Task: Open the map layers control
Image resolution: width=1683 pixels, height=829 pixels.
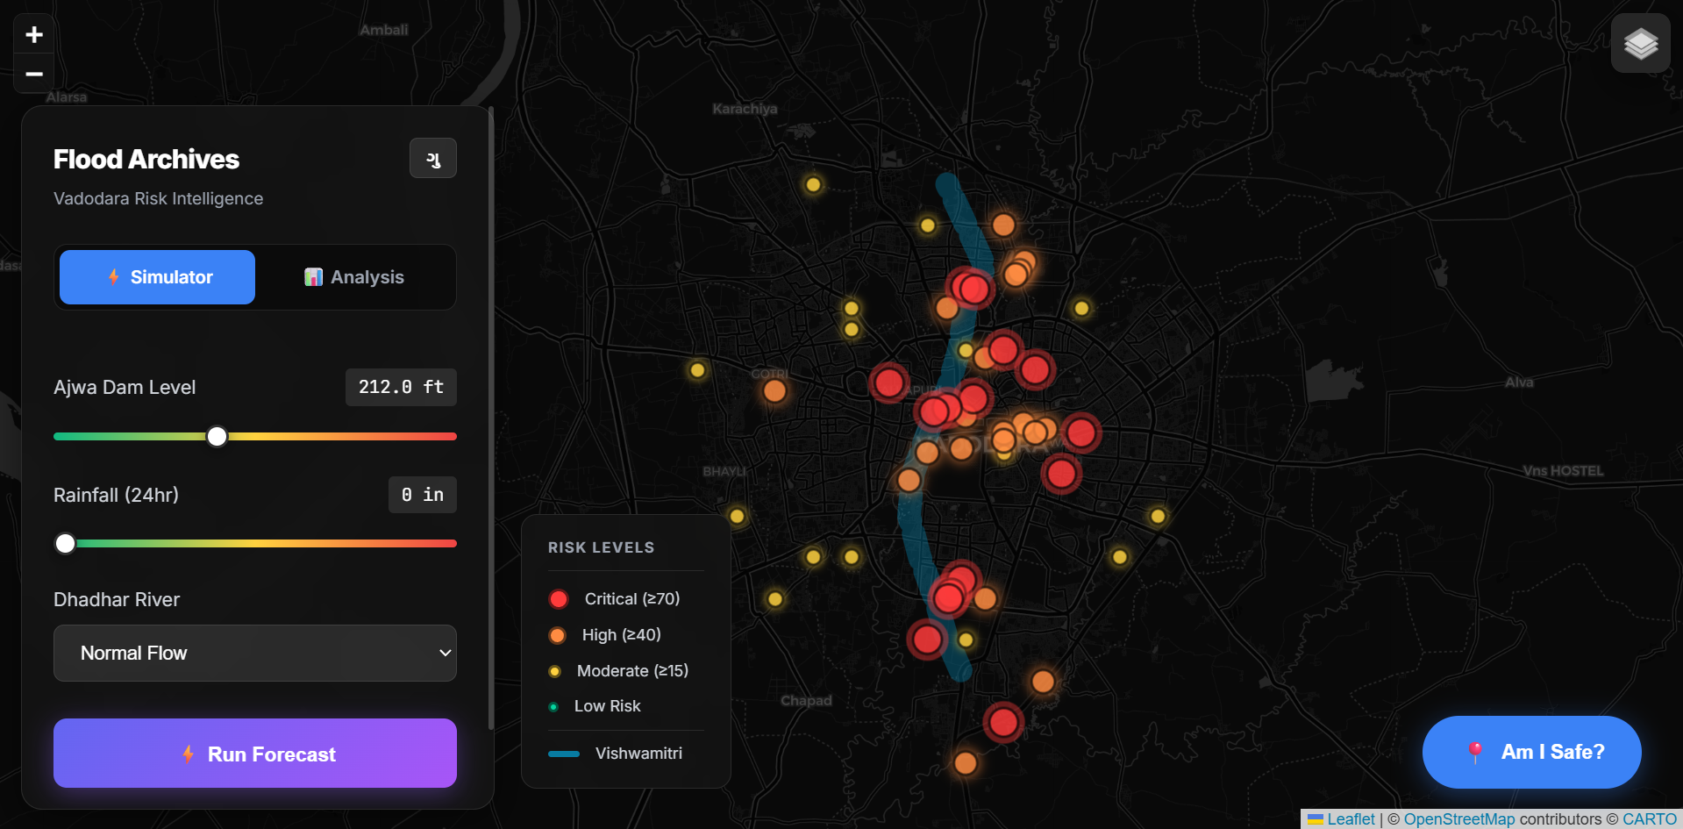Action: 1640,43
